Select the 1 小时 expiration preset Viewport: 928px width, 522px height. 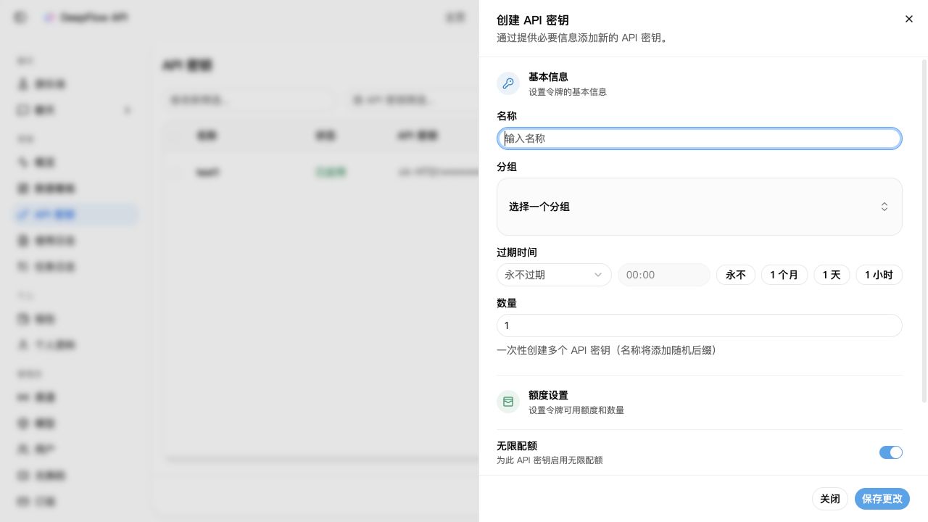[879, 275]
